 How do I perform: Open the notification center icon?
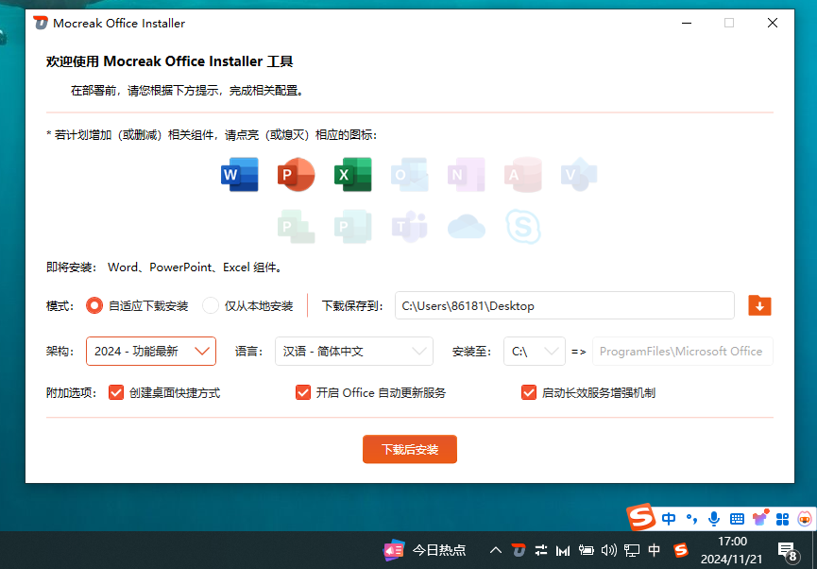[x=788, y=551]
